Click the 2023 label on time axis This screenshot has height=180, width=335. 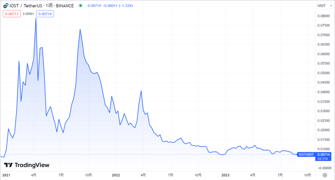pyautogui.click(x=225, y=175)
